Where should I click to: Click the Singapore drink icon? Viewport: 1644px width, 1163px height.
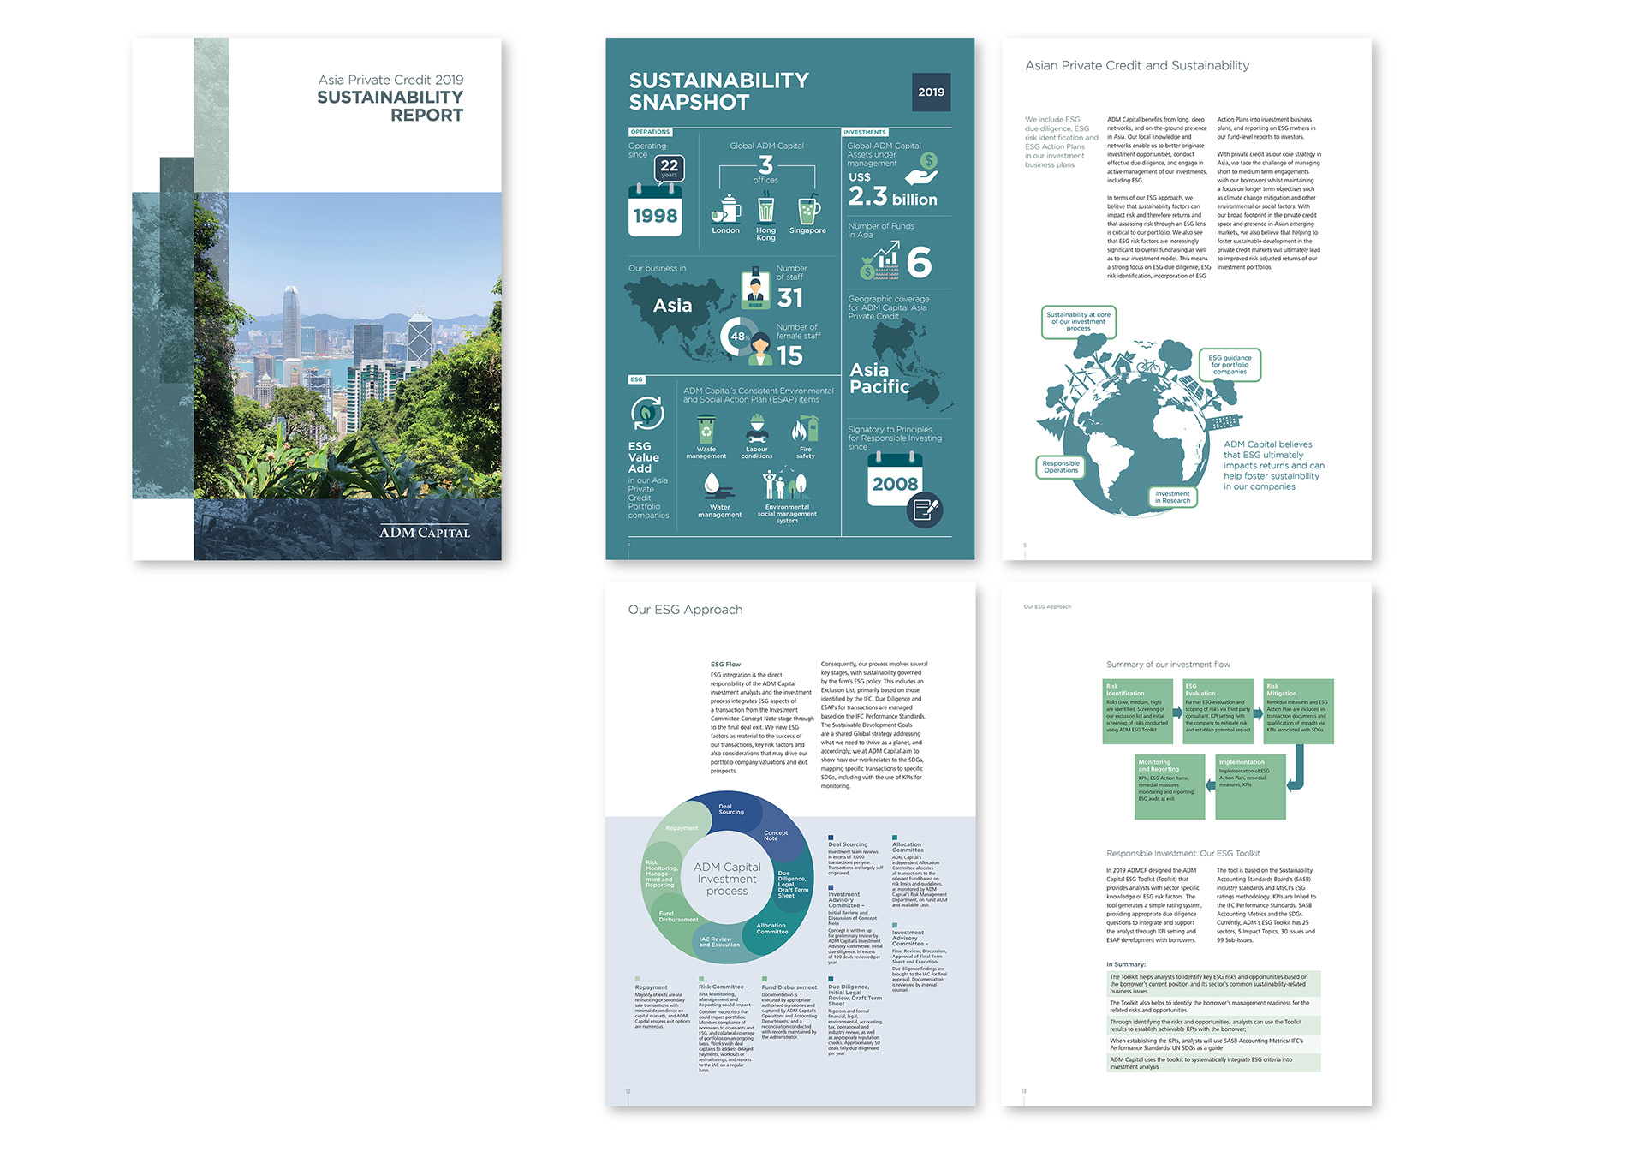coord(808,209)
